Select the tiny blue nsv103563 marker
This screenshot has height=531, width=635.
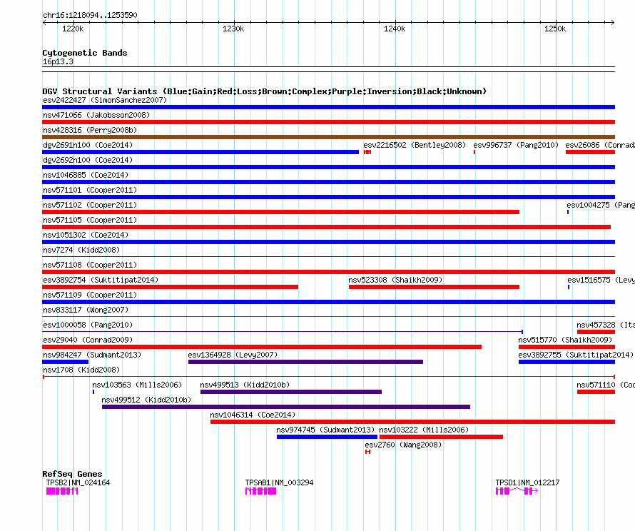93,392
